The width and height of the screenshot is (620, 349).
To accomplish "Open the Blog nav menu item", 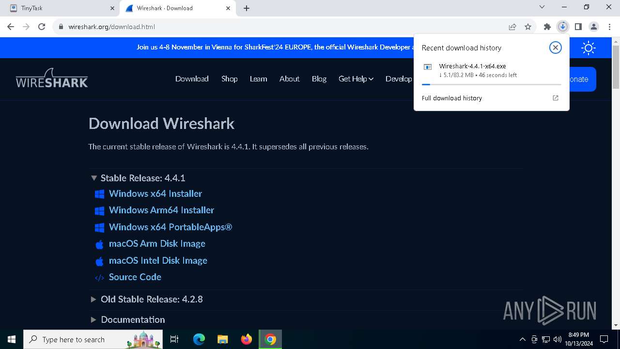I will 319,79.
